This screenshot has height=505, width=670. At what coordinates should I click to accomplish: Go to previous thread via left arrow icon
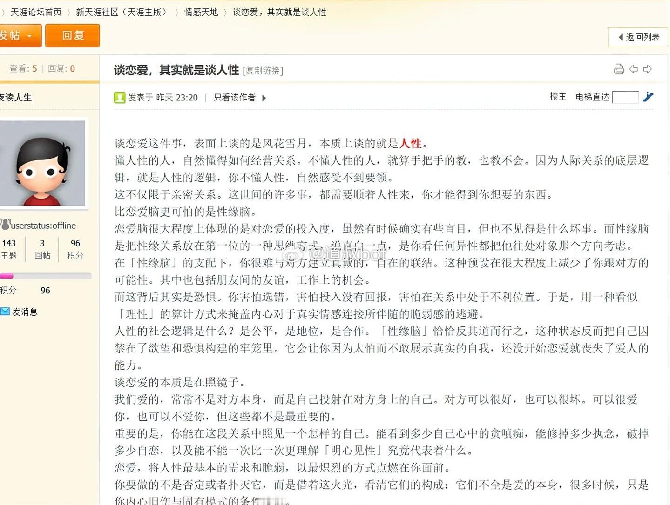point(633,69)
